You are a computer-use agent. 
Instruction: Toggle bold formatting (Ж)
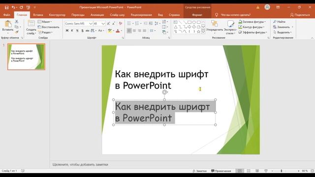click(x=67, y=30)
